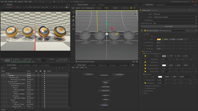Click the Merge node in Node Graph

(106, 82)
